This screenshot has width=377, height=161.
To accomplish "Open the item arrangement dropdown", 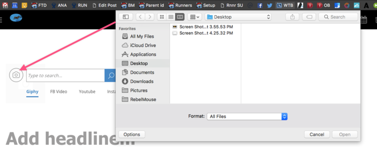I will 194,17.
